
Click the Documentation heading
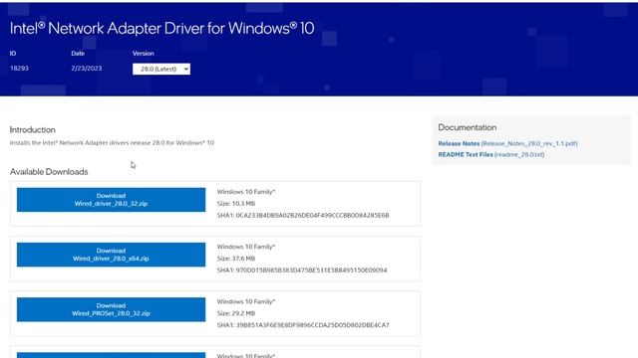[468, 127]
